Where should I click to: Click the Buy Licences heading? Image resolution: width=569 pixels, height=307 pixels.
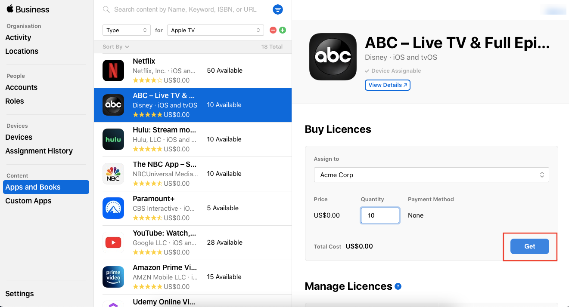(338, 129)
